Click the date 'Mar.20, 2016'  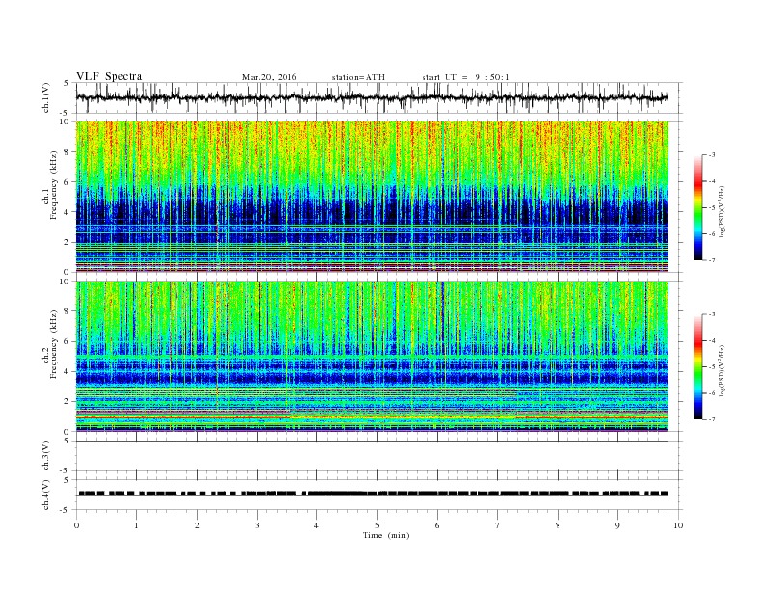pos(269,77)
